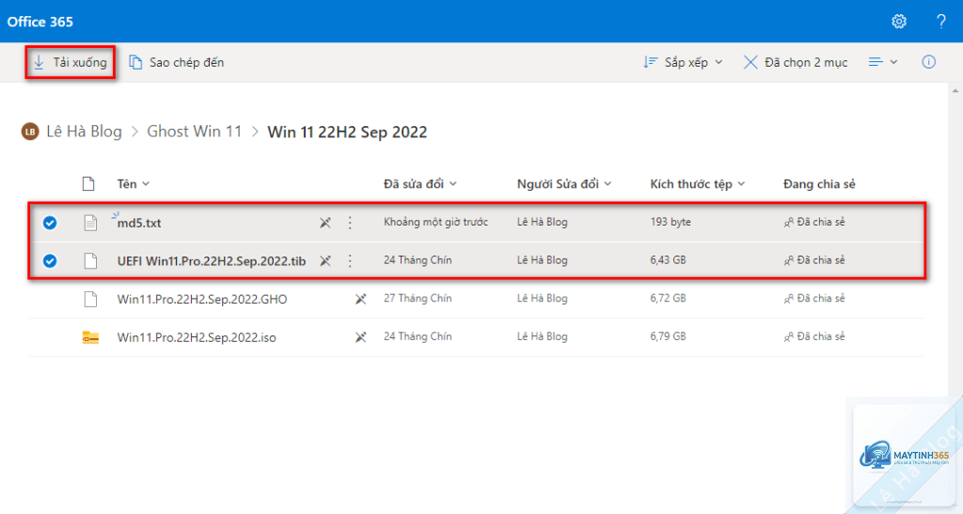Click the md5.txt file type icon
This screenshot has width=963, height=514.
coord(90,223)
